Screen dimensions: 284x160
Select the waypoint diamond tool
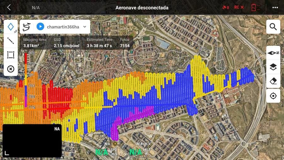tap(11, 27)
